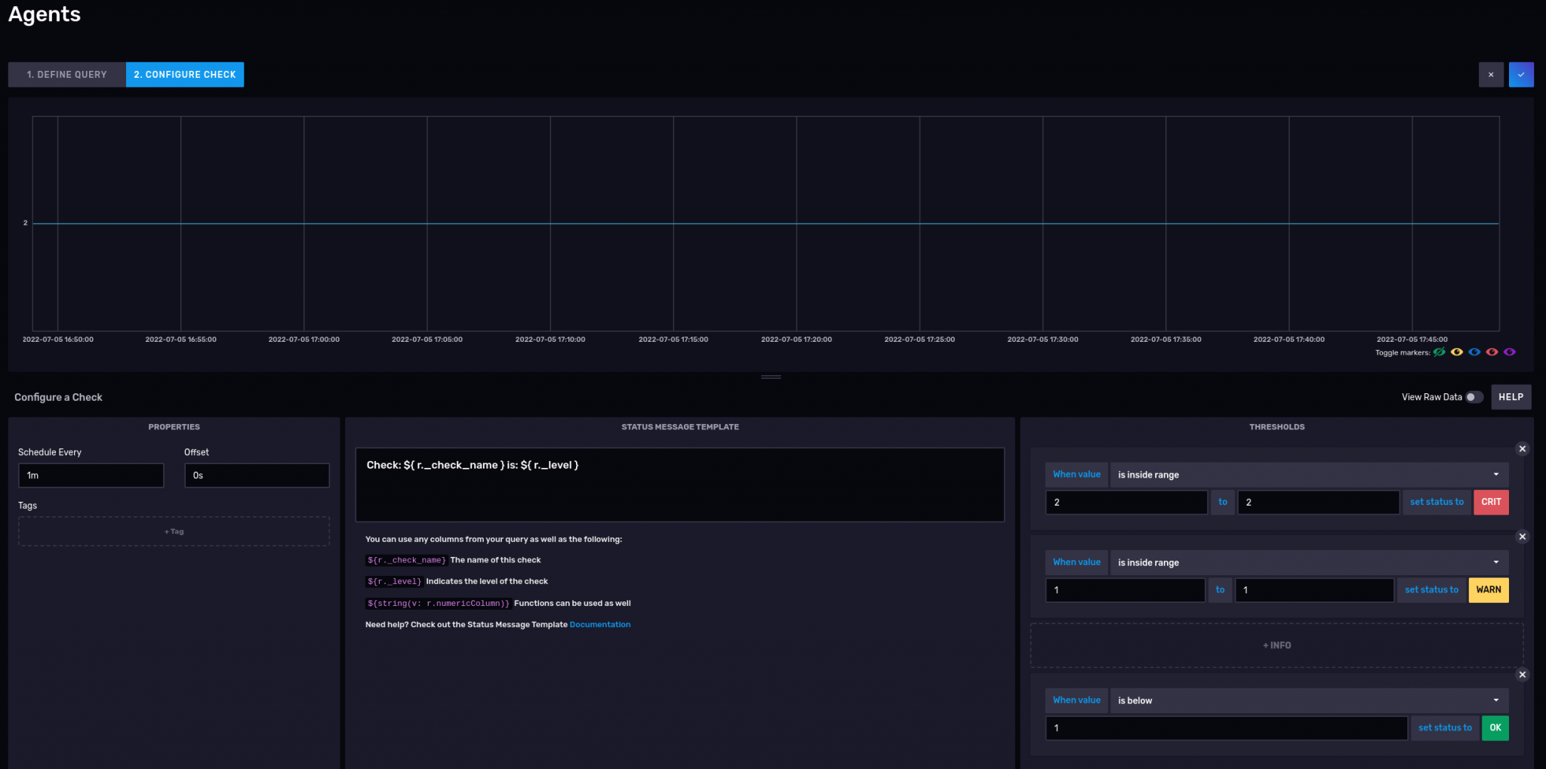Switch to the Define Query tab
The width and height of the screenshot is (1546, 769).
coord(66,75)
